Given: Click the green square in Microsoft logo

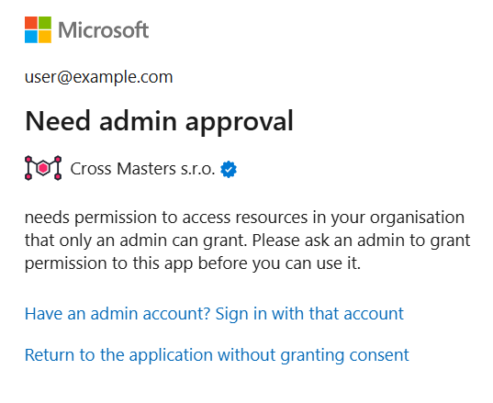Looking at the screenshot, I should (x=45, y=23).
